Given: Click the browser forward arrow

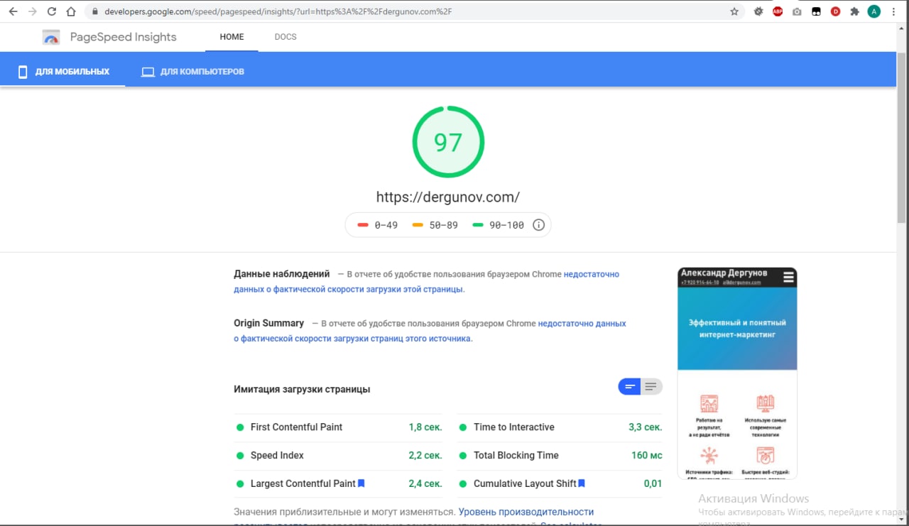Looking at the screenshot, I should [x=32, y=11].
